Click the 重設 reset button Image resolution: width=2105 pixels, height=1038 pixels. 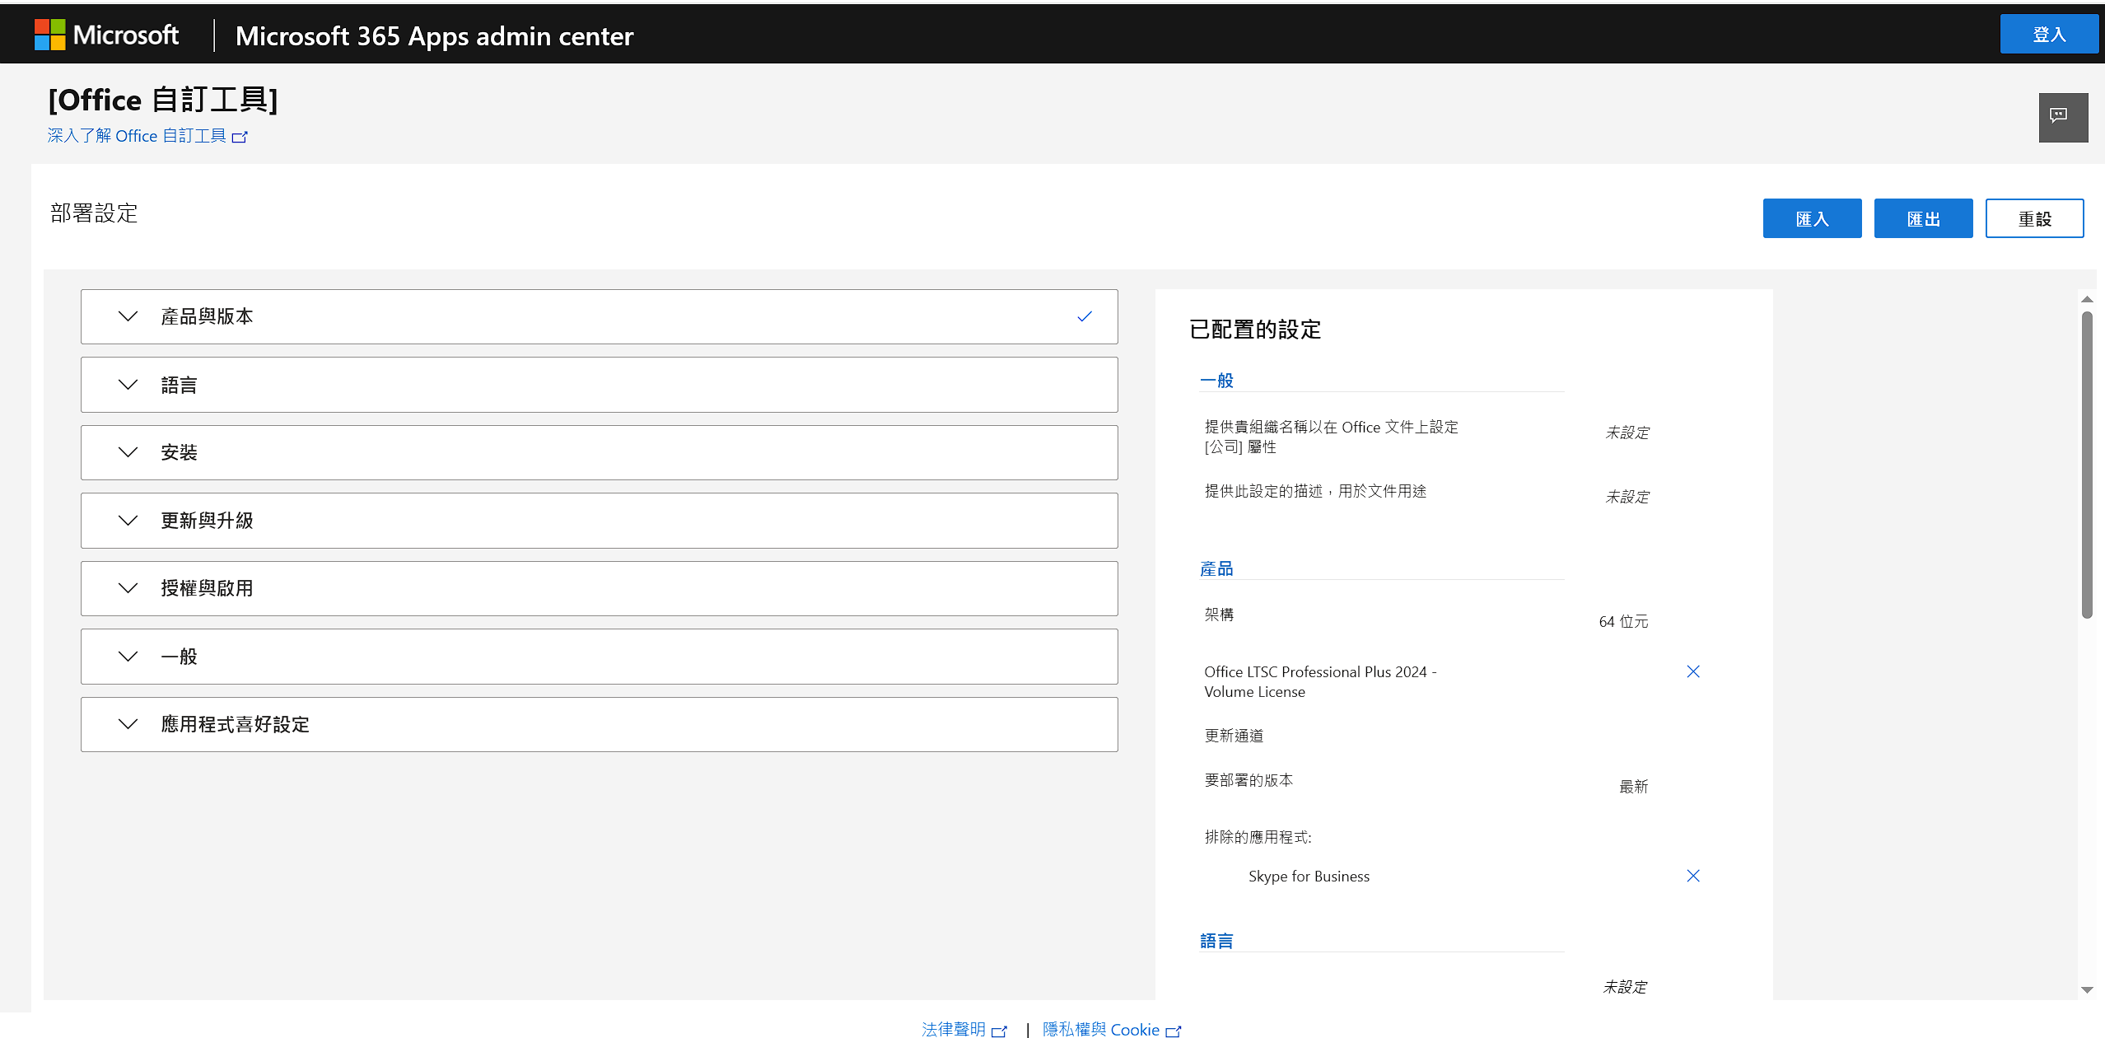(2034, 218)
